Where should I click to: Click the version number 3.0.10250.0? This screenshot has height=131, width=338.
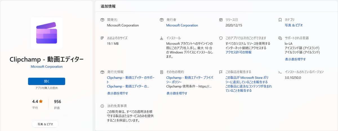(293, 77)
